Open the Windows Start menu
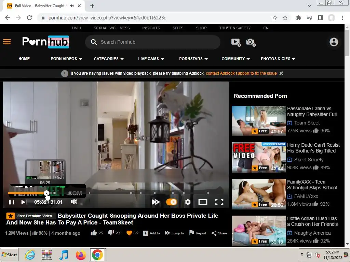350x262 pixels. [x=10, y=254]
